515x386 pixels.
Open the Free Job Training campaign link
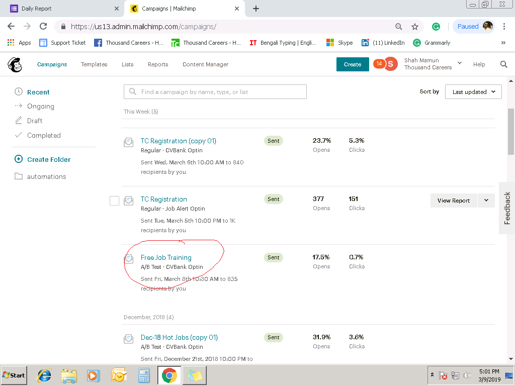(x=166, y=257)
